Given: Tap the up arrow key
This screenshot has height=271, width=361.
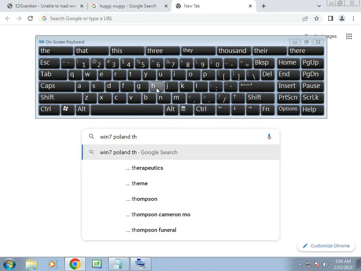Looking at the screenshot, I should point(238,98).
